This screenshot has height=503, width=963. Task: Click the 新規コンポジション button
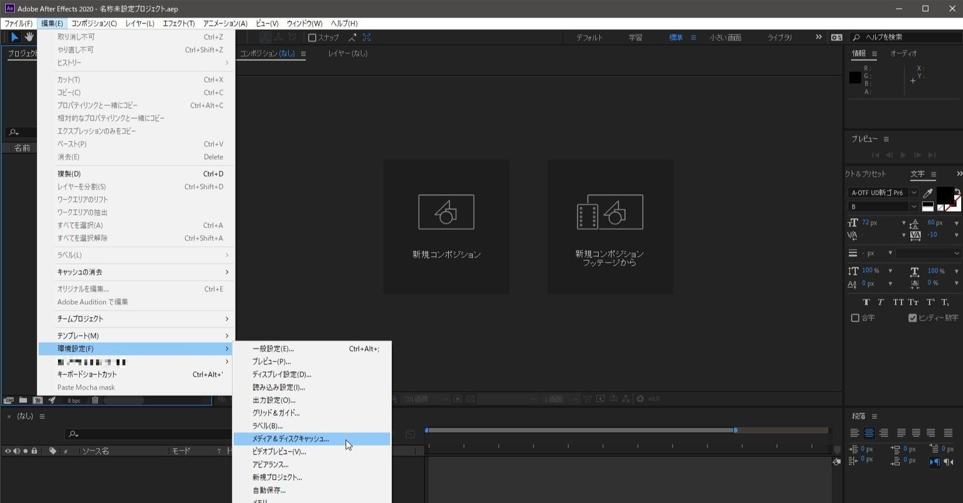tap(446, 227)
